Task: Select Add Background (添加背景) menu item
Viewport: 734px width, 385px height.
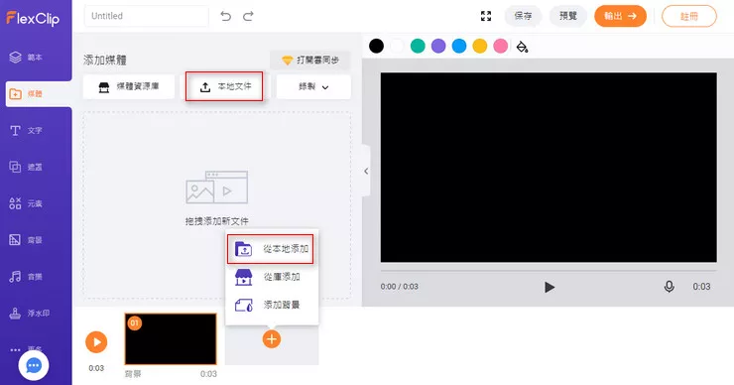Action: [272, 305]
